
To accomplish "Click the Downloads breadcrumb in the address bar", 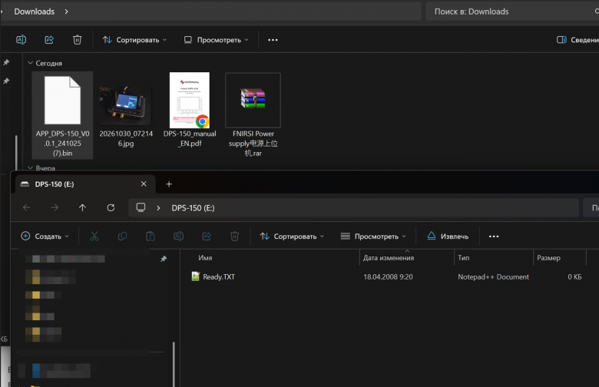I will pos(35,12).
